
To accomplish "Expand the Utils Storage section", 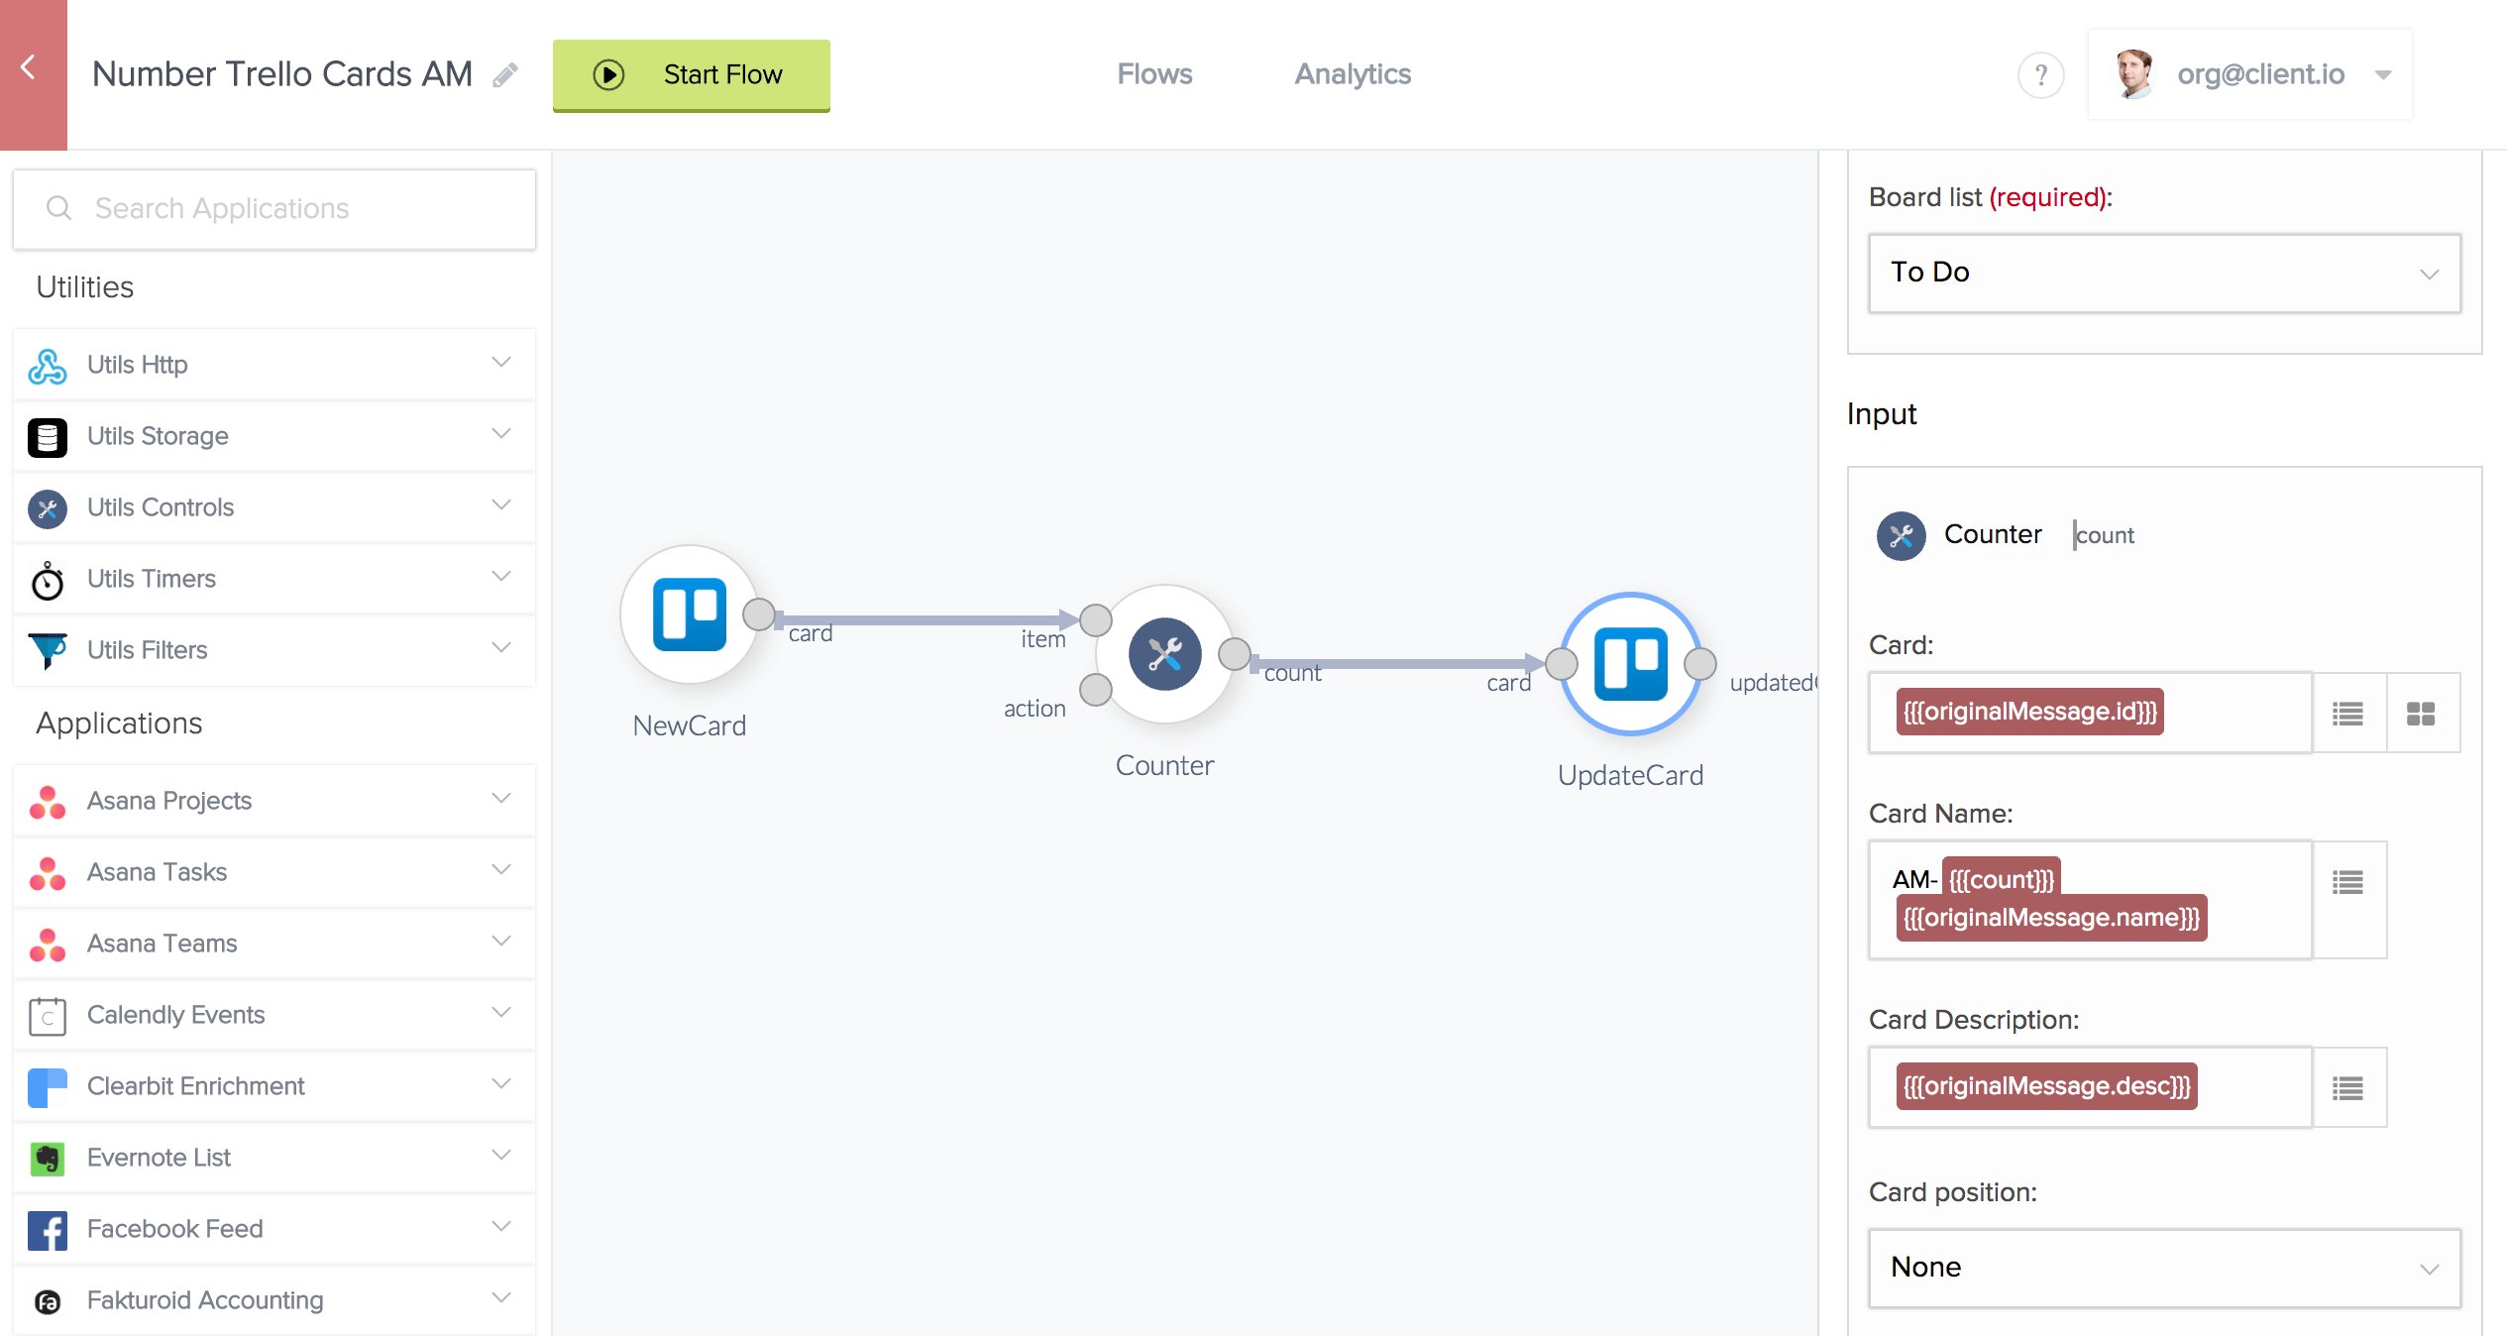I will (x=501, y=434).
